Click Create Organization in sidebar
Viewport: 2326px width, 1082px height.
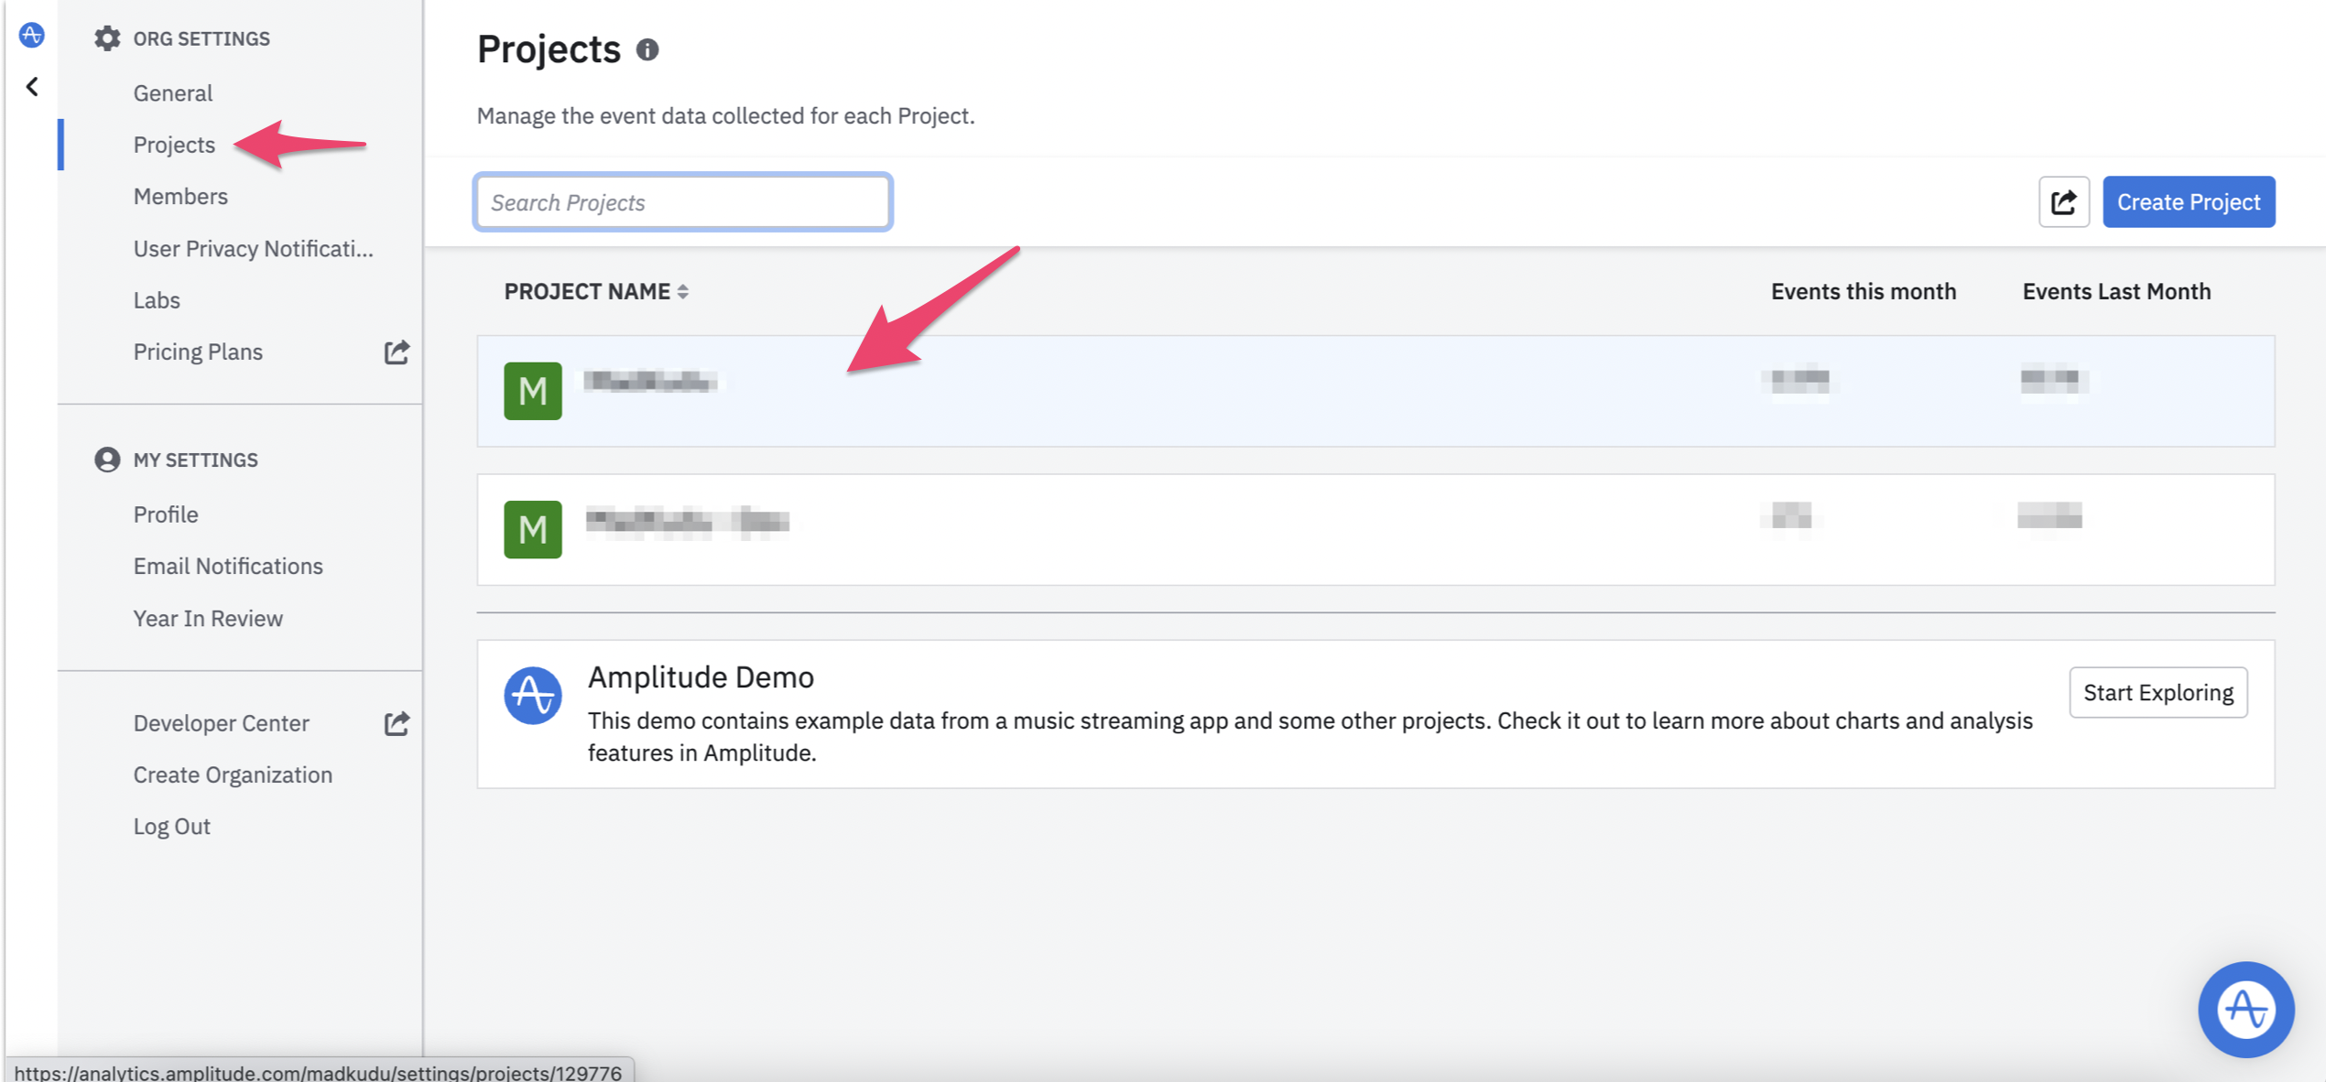tap(233, 774)
